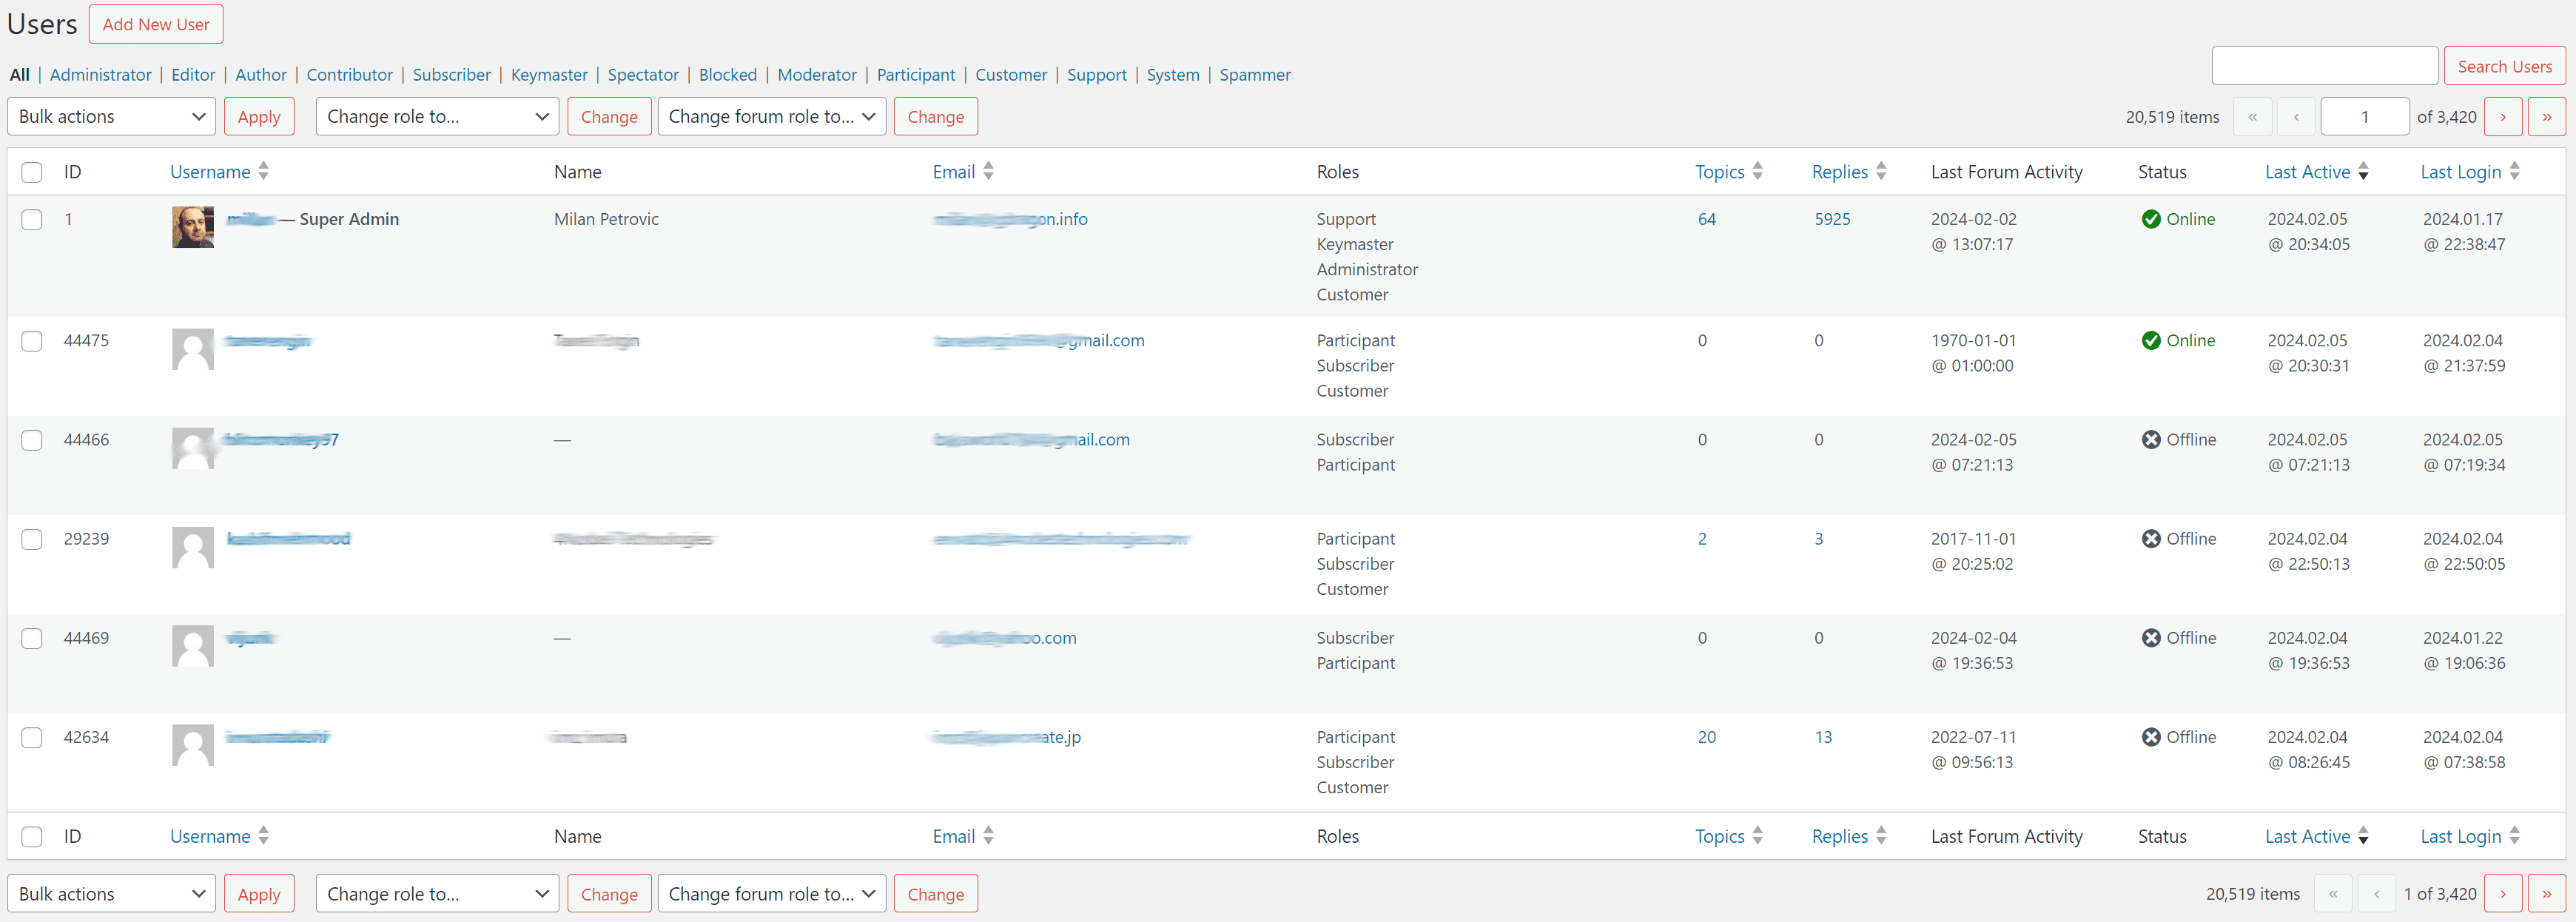Click the top Change button beside the role dropdown
This screenshot has width=2576, height=922.
[609, 117]
